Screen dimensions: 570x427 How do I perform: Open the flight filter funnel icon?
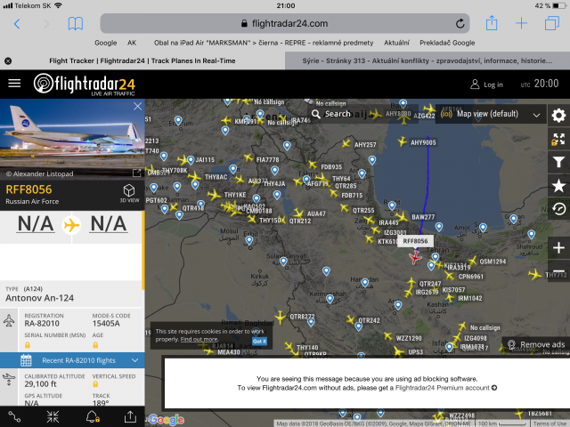click(x=558, y=162)
